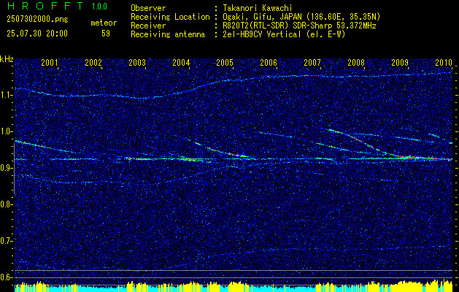Click the 0.6 kHz axis label
This screenshot has width=459, height=292.
(6, 277)
